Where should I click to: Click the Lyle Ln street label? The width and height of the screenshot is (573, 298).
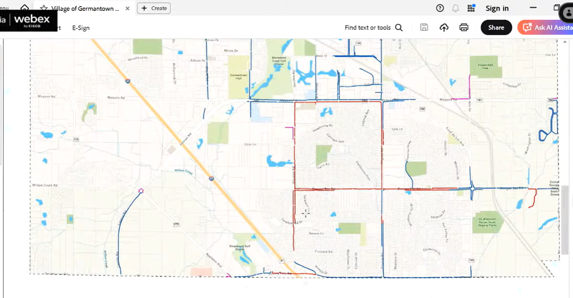[x=397, y=129]
